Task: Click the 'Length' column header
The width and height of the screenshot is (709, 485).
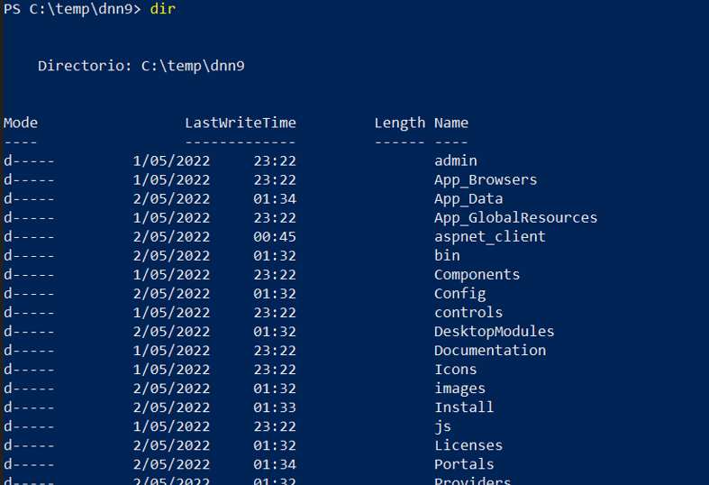Action: (399, 123)
